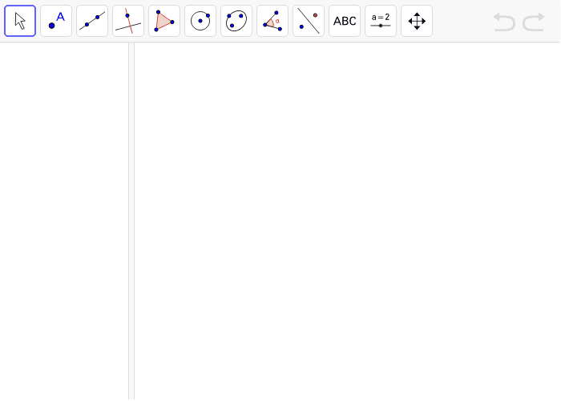Select the Line through two points tool
Image resolution: width=561 pixels, height=401 pixels.
coord(92,21)
